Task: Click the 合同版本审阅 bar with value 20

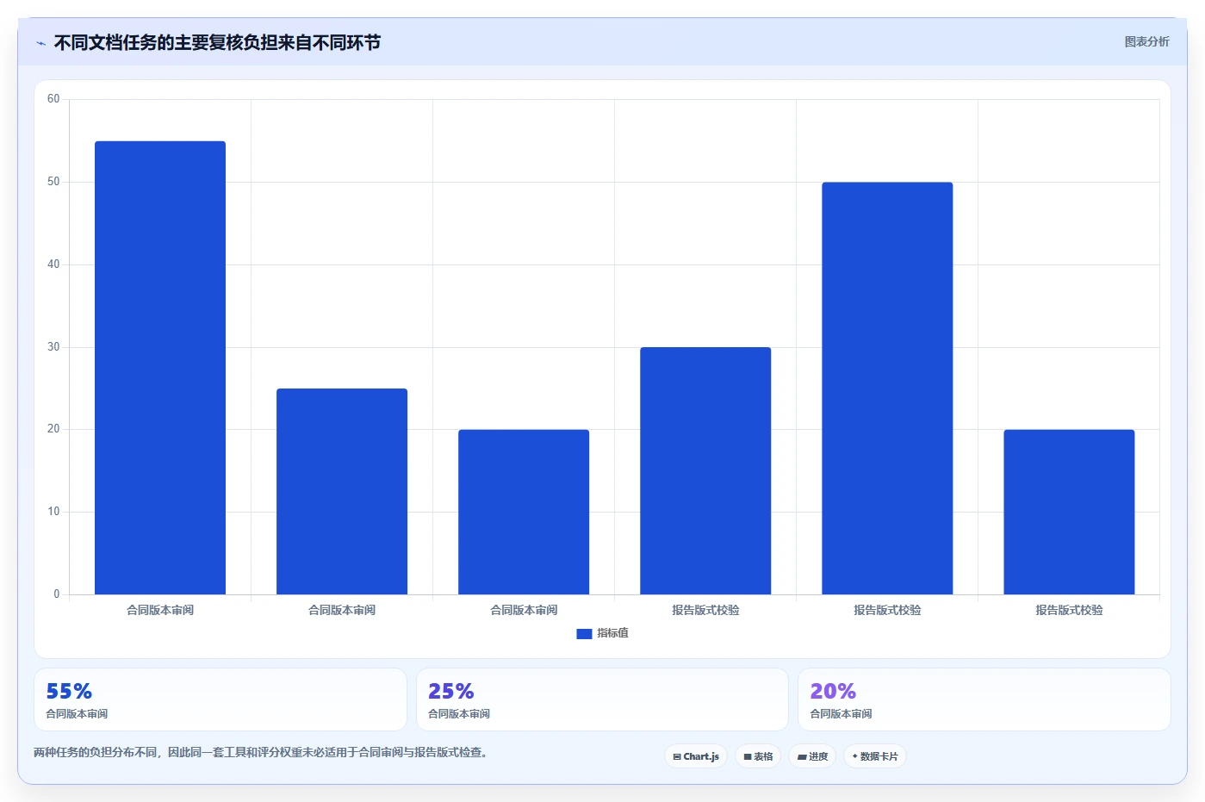Action: (x=524, y=512)
